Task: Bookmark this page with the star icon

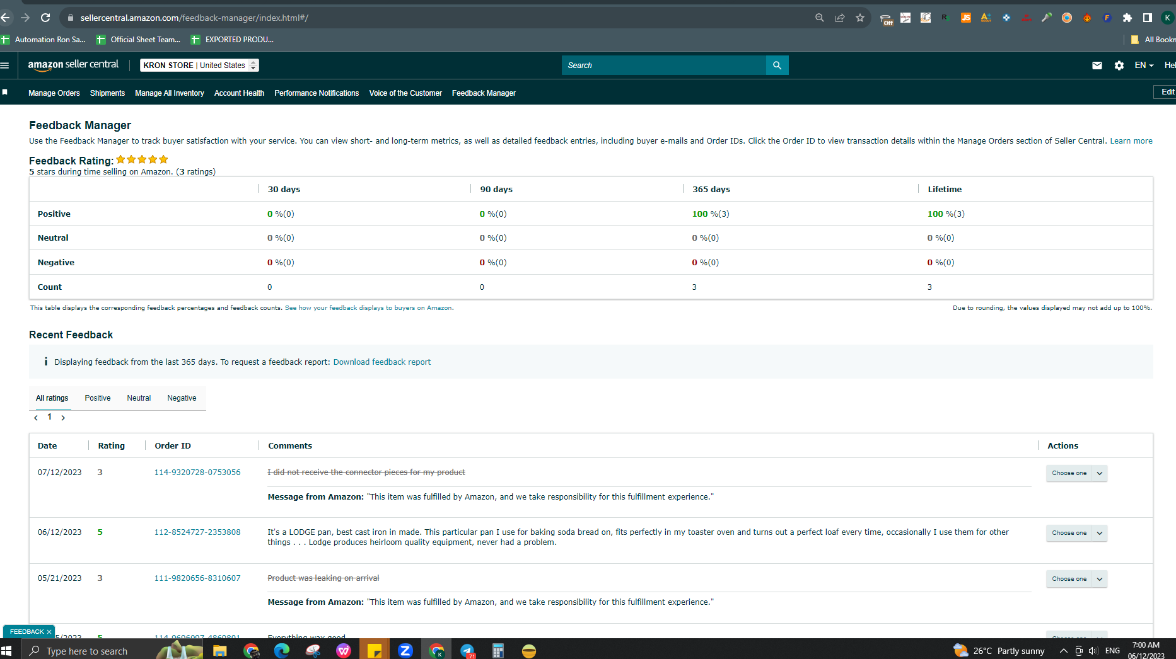Action: 860,18
